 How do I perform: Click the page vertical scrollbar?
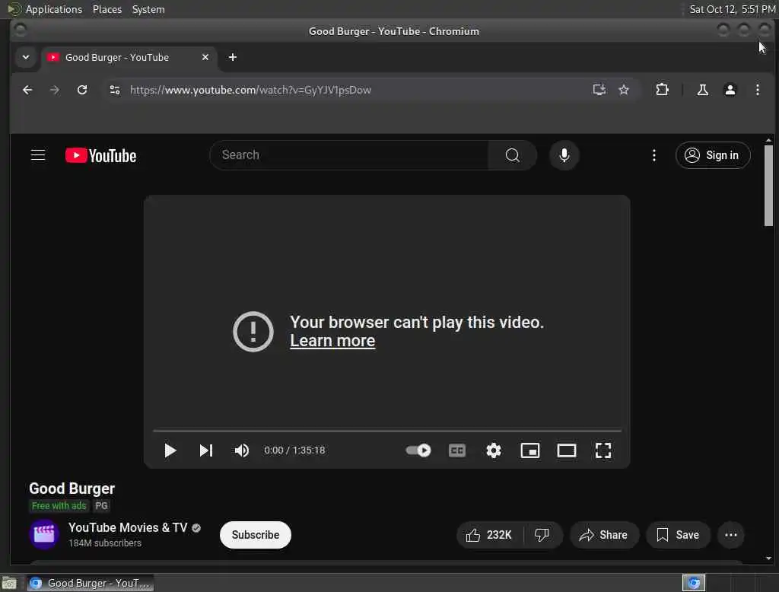[x=768, y=186]
